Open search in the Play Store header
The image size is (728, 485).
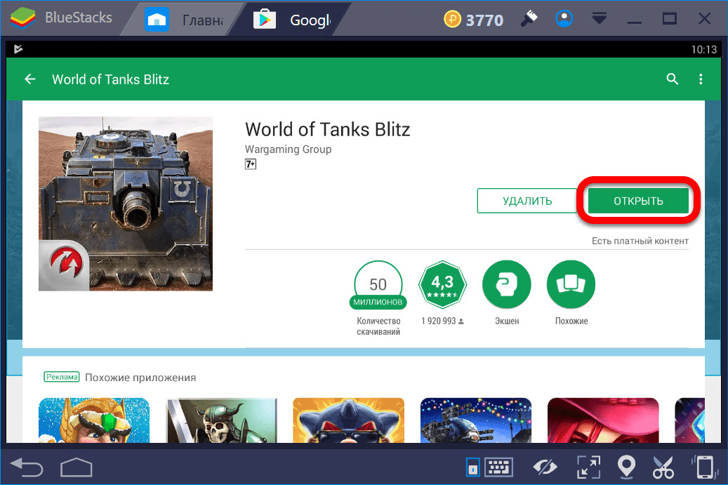pyautogui.click(x=673, y=79)
